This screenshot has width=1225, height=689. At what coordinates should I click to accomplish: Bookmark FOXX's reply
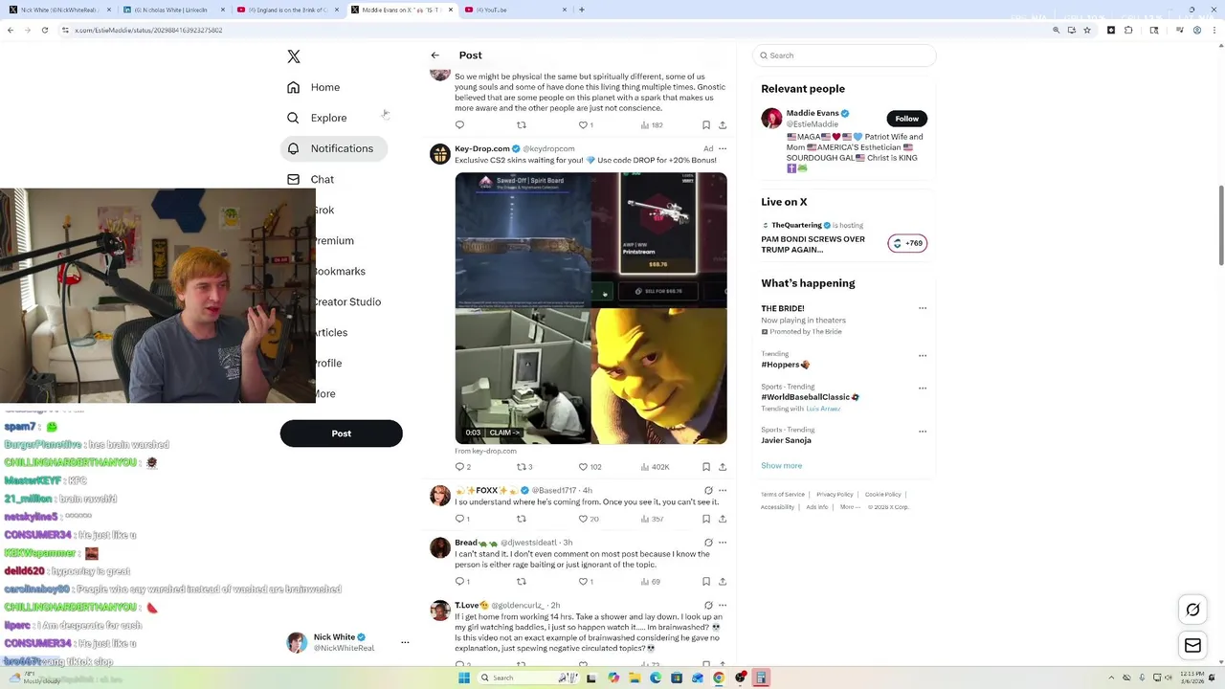(706, 519)
